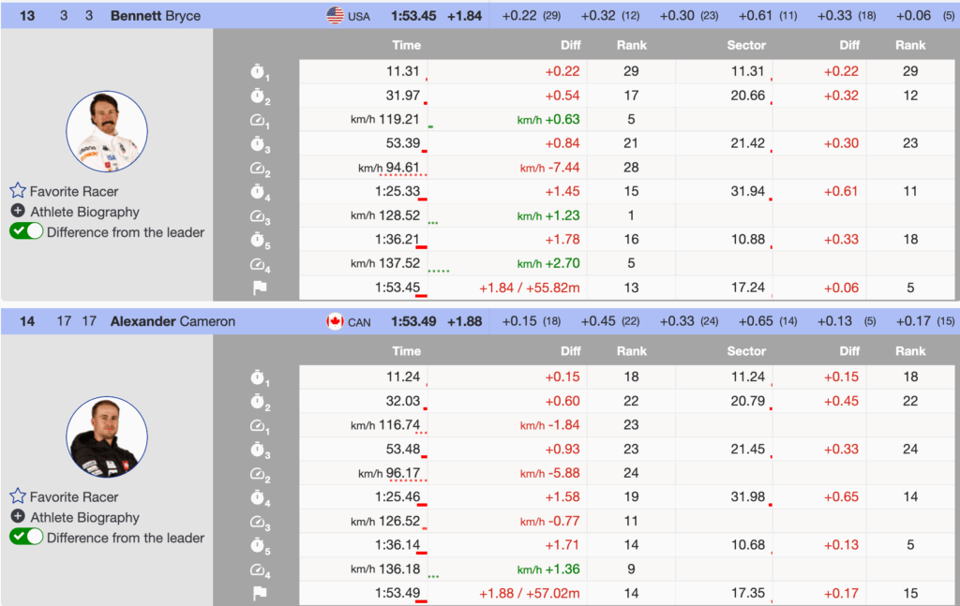Image resolution: width=960 pixels, height=606 pixels.
Task: Click first speedometer icon in Bennett's table
Action: [x=260, y=120]
